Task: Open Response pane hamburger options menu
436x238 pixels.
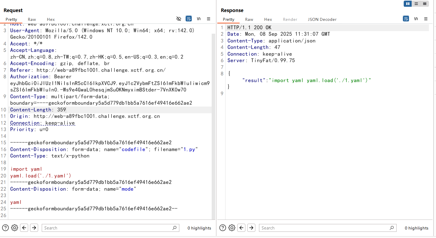Action: (426, 19)
